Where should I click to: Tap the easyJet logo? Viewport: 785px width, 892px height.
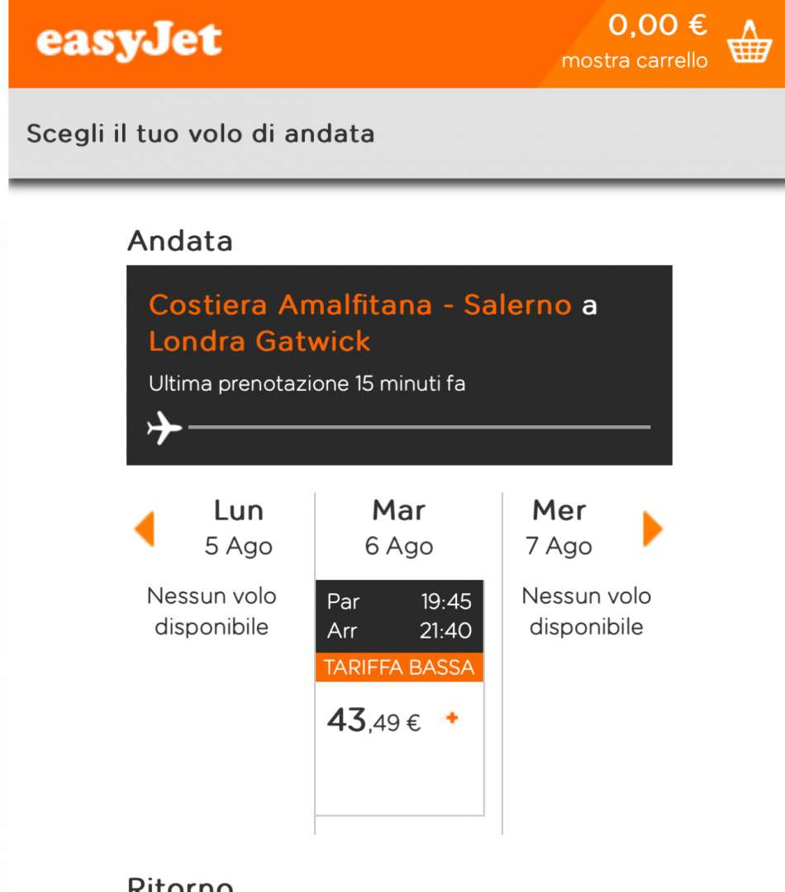pyautogui.click(x=129, y=41)
